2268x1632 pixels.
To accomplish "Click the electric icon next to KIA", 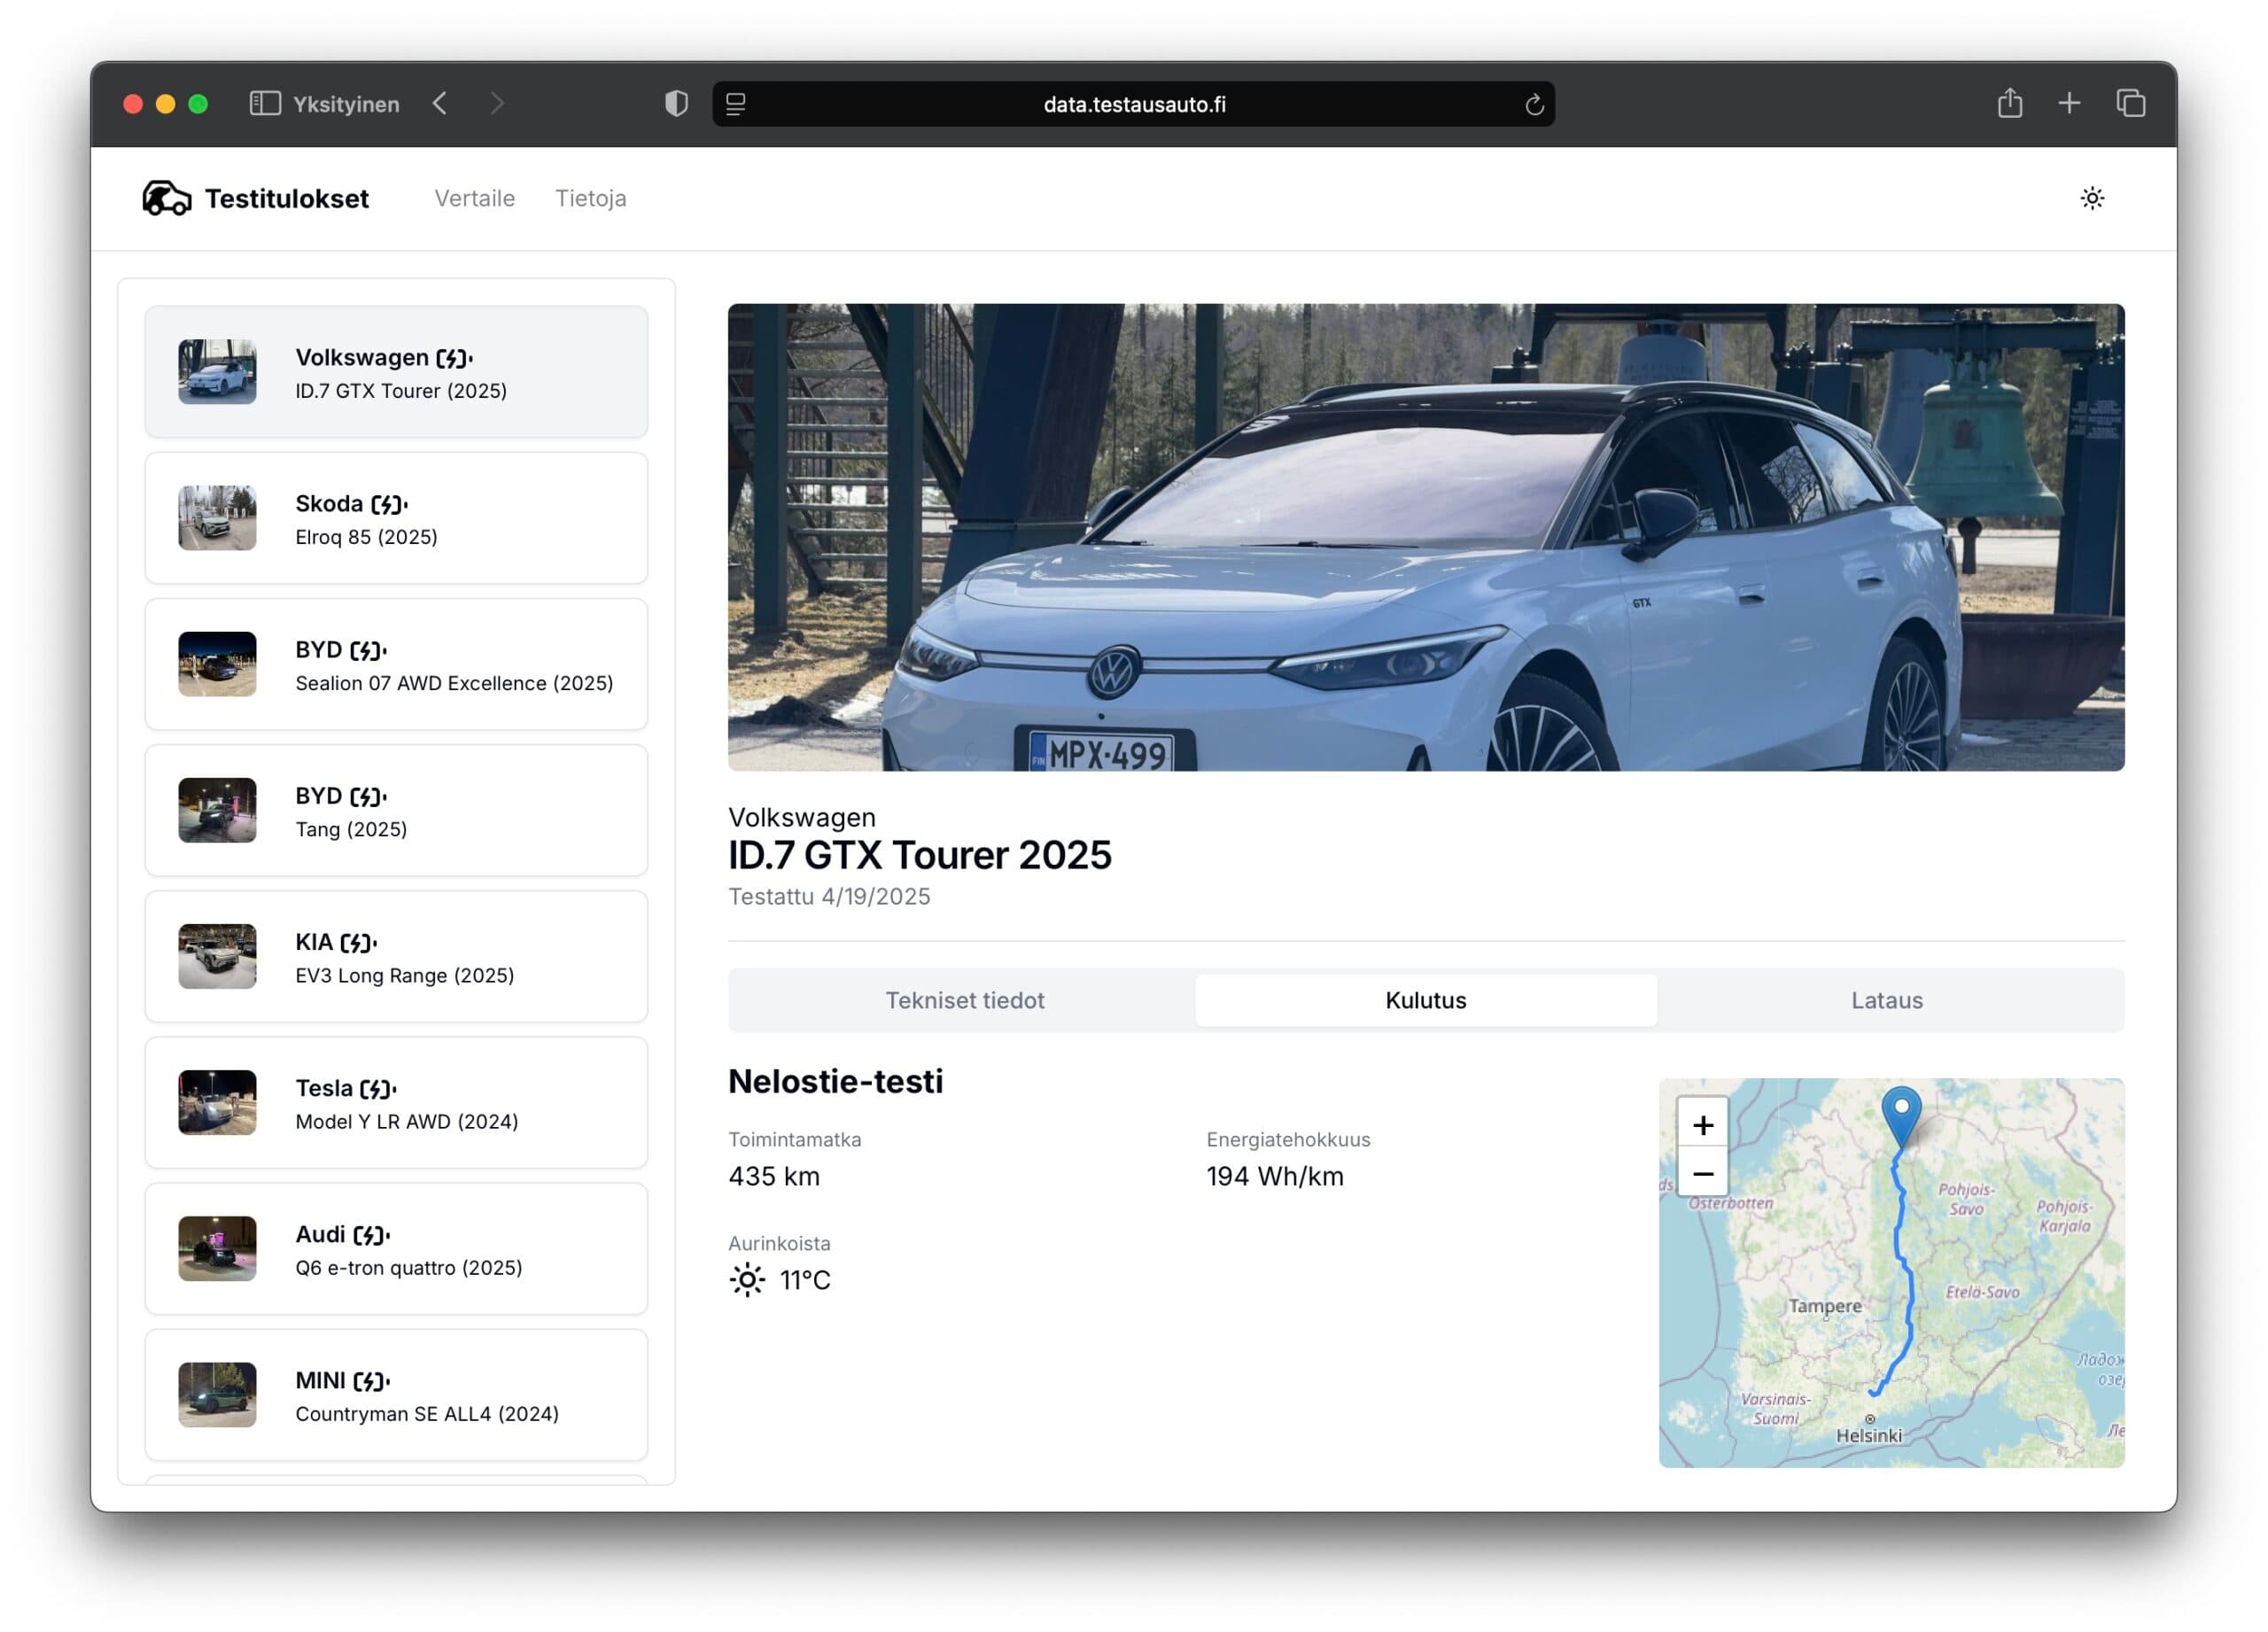I will (358, 943).
